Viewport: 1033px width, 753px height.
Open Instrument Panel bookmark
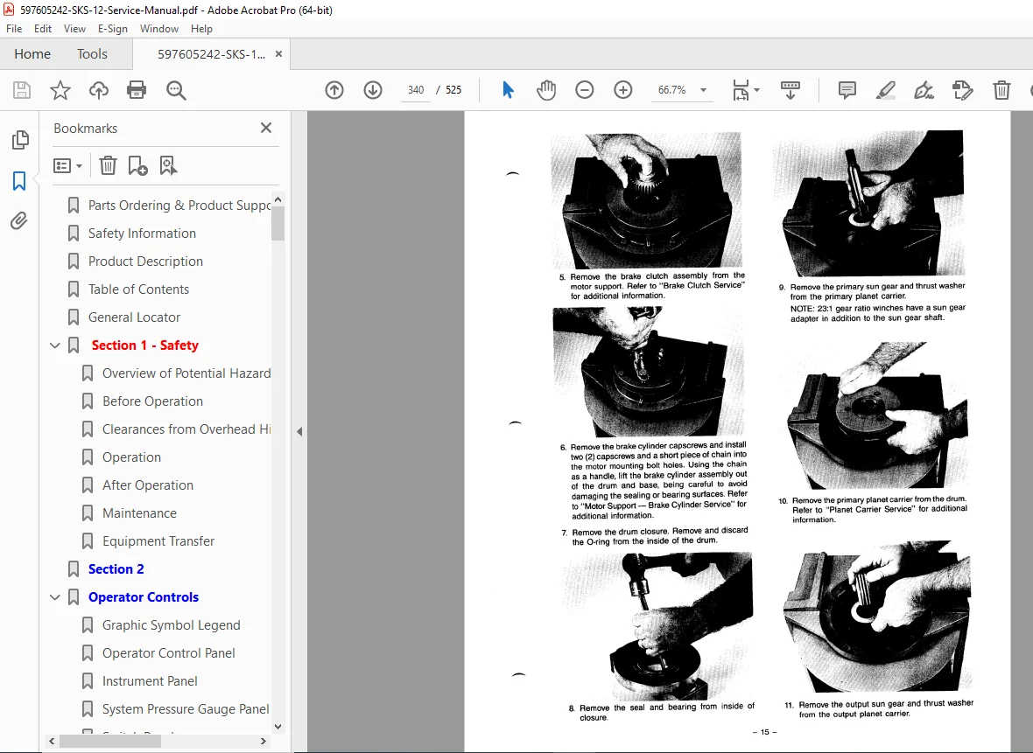point(150,680)
